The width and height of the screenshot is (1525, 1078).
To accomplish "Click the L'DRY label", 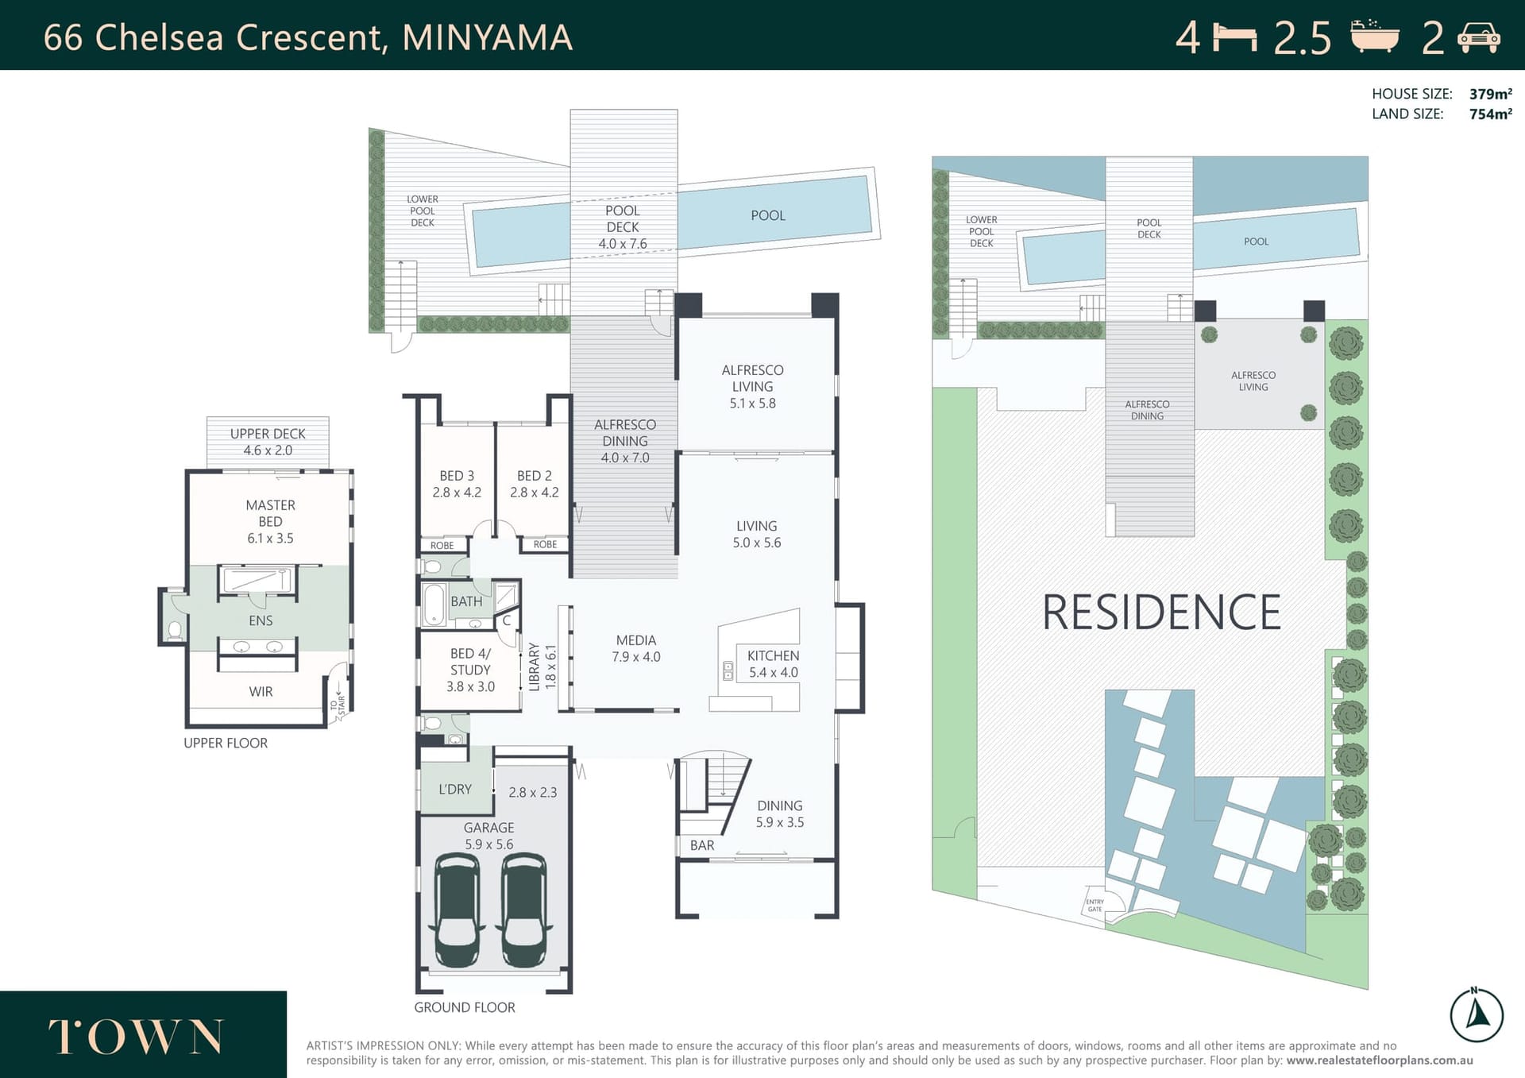I will (455, 789).
